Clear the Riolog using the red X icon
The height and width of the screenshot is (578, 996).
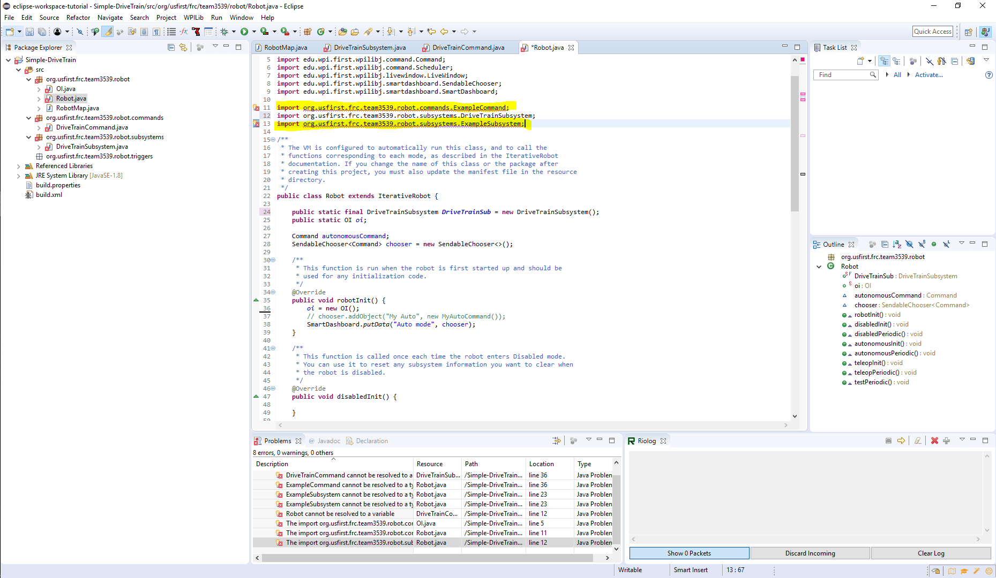(x=934, y=440)
